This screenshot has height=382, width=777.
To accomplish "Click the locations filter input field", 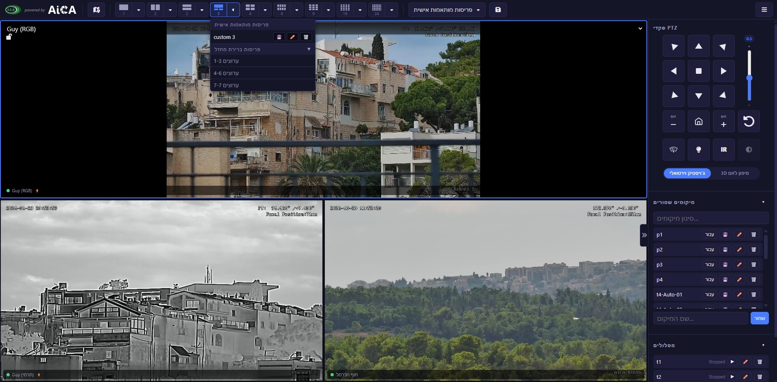I will pos(710,219).
